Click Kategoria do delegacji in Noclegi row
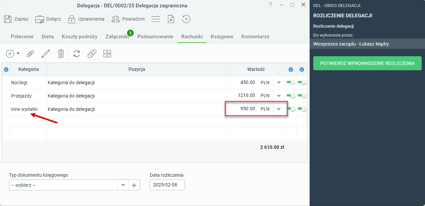 click(x=71, y=83)
